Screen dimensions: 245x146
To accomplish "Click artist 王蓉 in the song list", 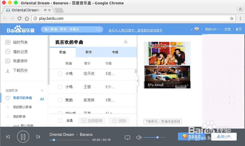I will pos(87,87).
